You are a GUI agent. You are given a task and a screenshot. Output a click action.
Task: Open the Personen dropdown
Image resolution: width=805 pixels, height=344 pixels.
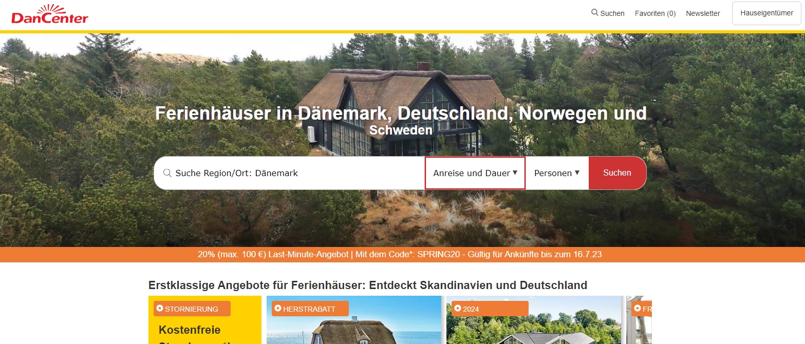[557, 173]
